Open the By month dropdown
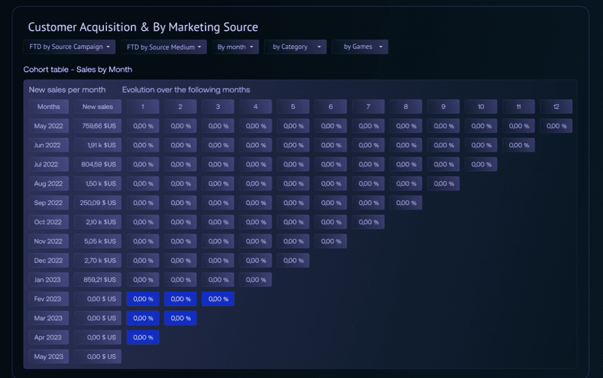 pyautogui.click(x=235, y=47)
